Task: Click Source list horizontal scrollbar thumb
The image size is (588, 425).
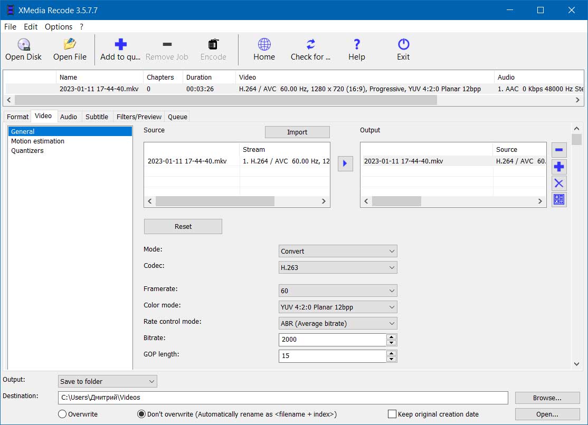Action: point(215,201)
